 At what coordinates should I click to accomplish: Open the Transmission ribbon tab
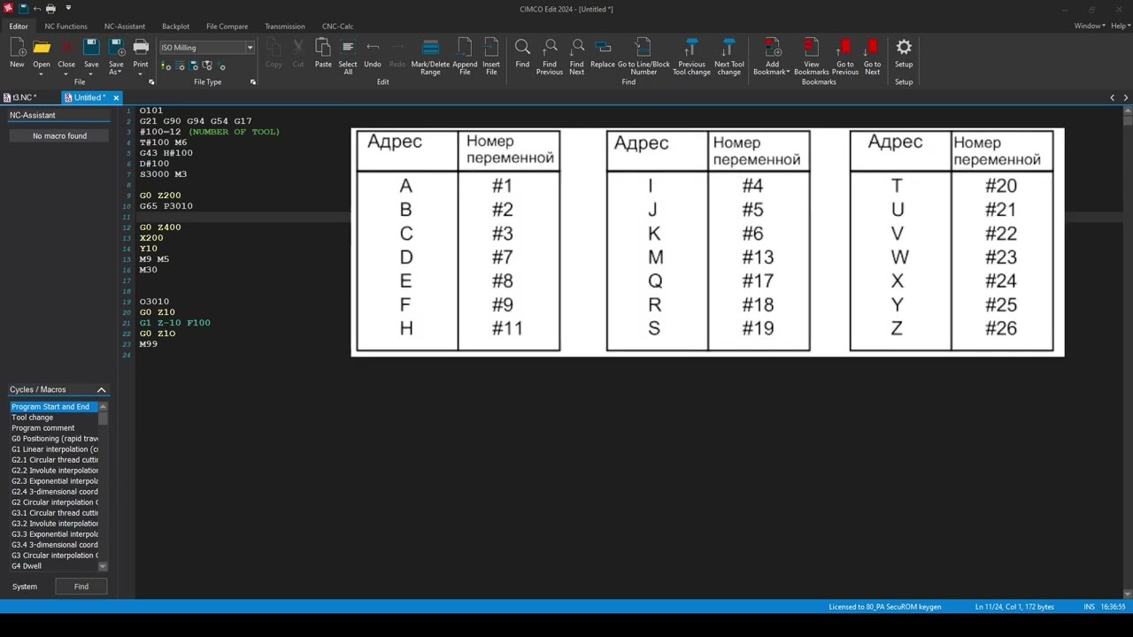(285, 27)
